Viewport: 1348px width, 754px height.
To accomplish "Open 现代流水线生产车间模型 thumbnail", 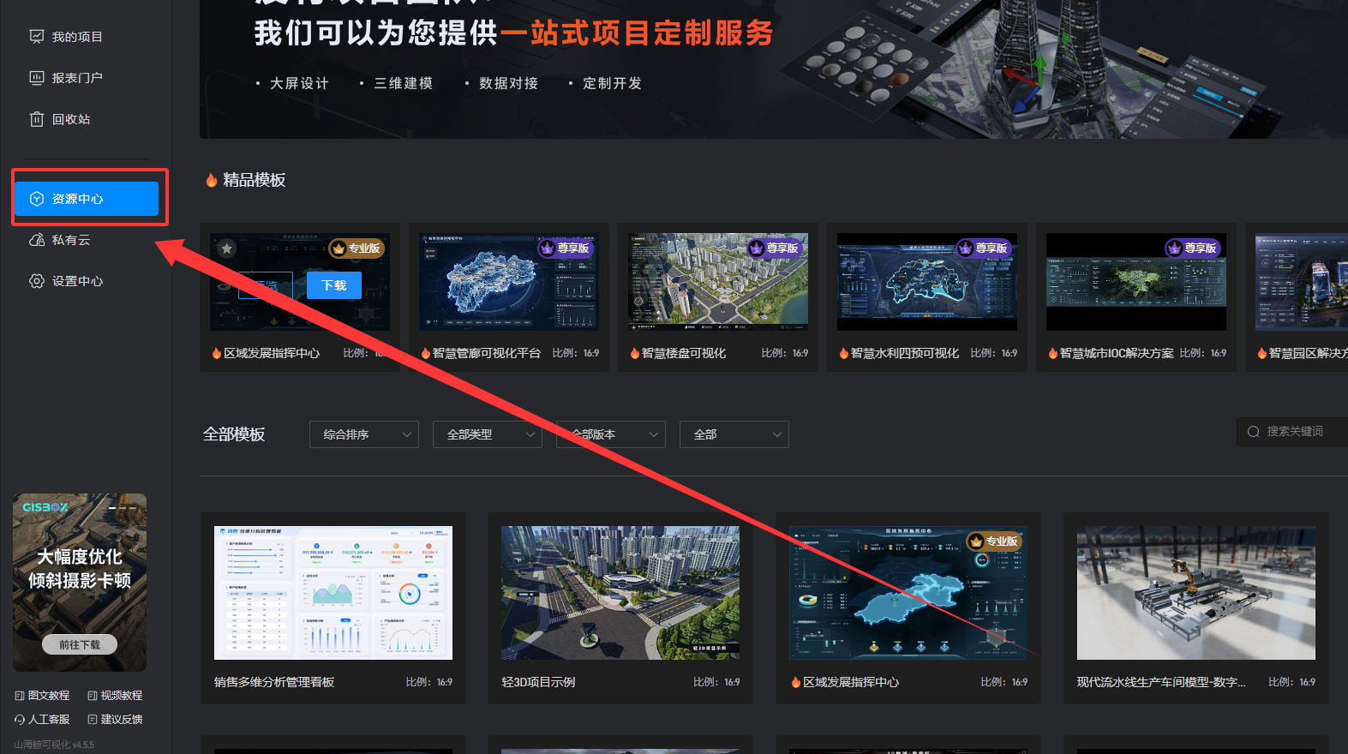I will tap(1196, 593).
